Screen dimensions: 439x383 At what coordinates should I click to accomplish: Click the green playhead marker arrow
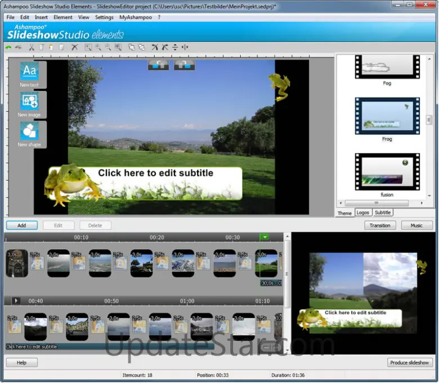tap(265, 237)
